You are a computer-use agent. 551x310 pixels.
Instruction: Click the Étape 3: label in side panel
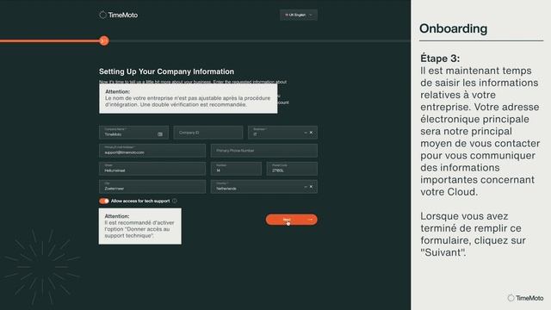click(440, 58)
